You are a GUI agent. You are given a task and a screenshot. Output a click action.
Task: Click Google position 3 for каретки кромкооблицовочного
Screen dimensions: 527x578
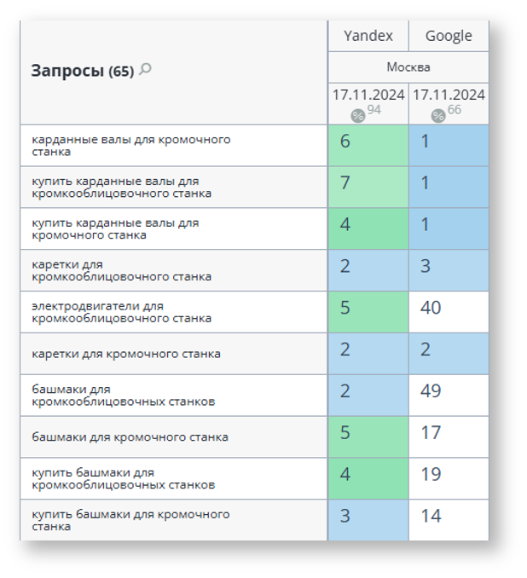(449, 270)
